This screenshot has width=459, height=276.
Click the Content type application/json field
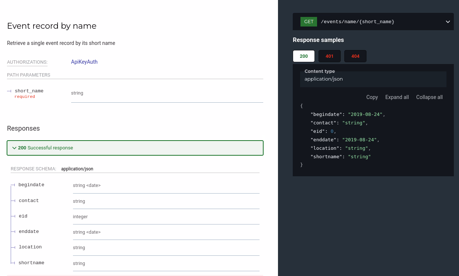[x=373, y=79]
